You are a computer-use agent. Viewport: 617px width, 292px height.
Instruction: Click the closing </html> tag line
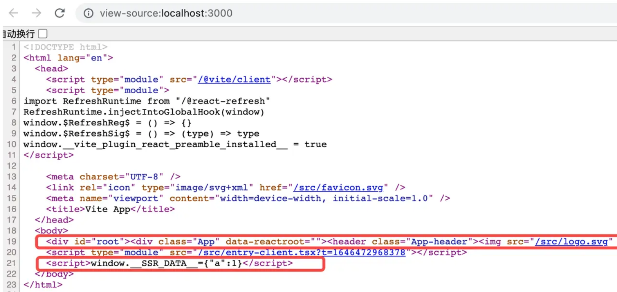(x=43, y=285)
